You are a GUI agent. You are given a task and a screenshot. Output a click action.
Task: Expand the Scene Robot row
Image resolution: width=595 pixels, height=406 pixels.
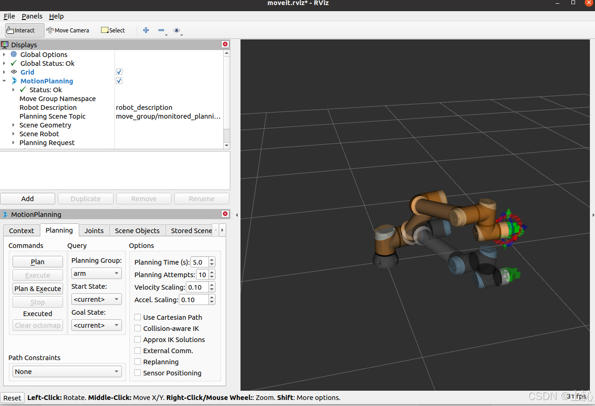13,133
